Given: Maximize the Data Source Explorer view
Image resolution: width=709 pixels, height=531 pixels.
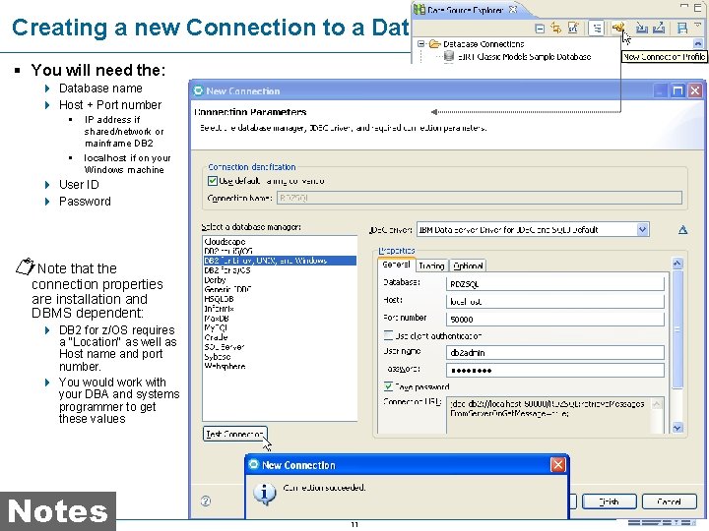Looking at the screenshot, I should tap(697, 7).
